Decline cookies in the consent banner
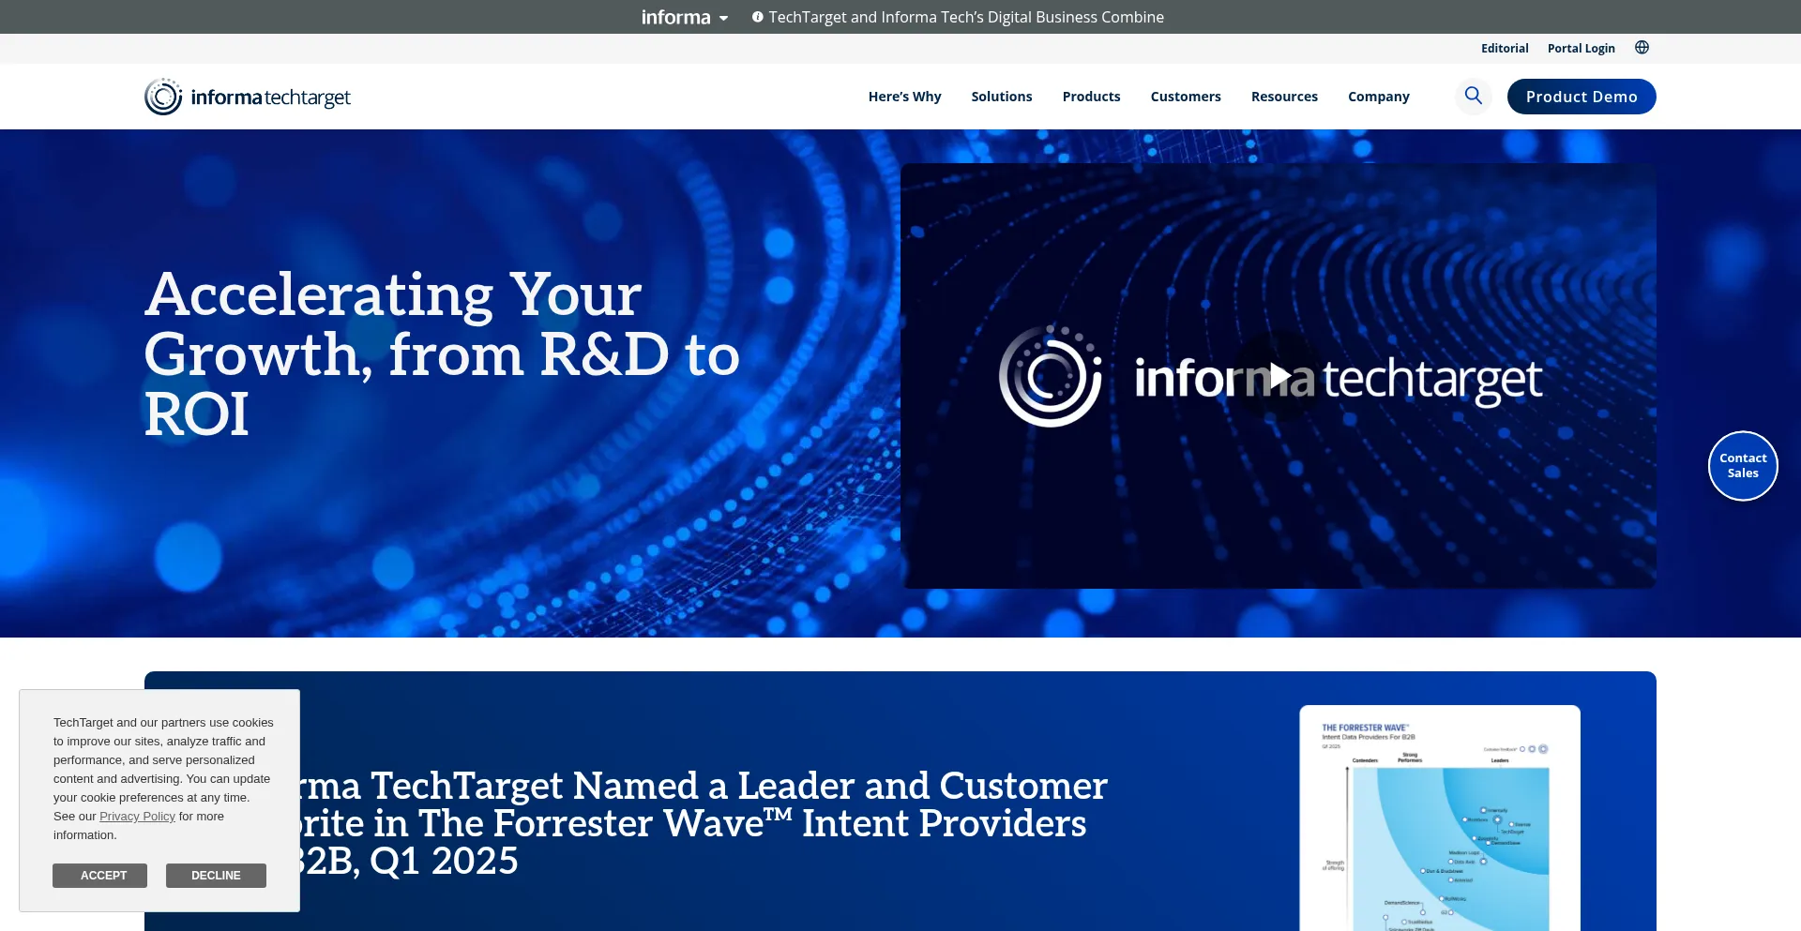 (x=216, y=876)
